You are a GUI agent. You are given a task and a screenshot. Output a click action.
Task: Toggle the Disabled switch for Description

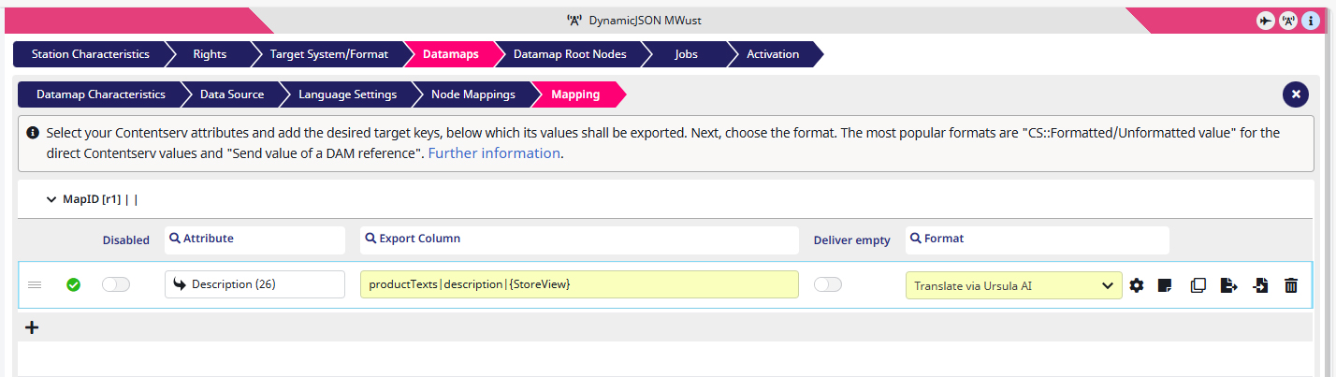pyautogui.click(x=116, y=284)
